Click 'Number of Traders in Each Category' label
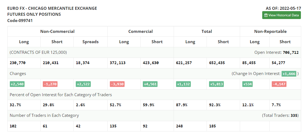This screenshot has height=138, width=308. [44, 115]
